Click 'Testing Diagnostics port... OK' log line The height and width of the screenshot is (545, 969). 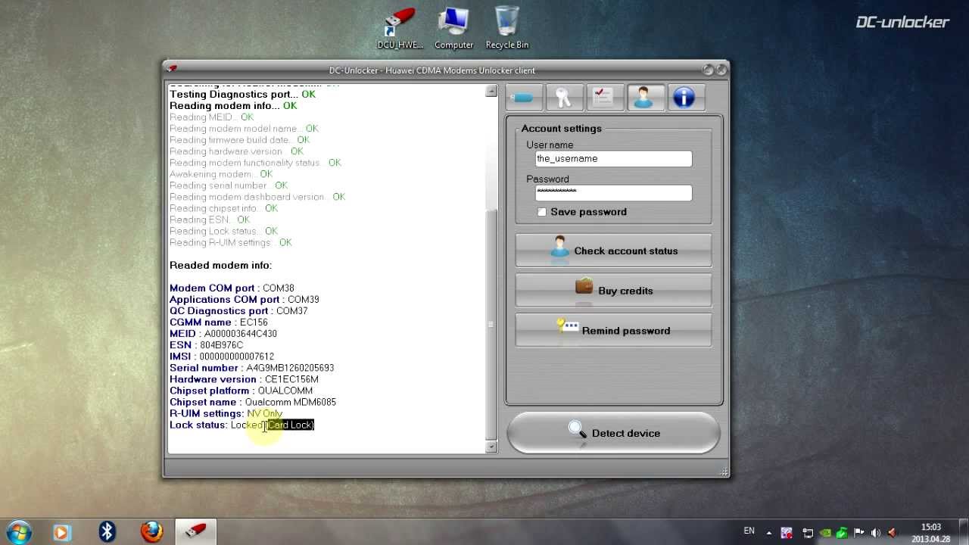point(242,95)
